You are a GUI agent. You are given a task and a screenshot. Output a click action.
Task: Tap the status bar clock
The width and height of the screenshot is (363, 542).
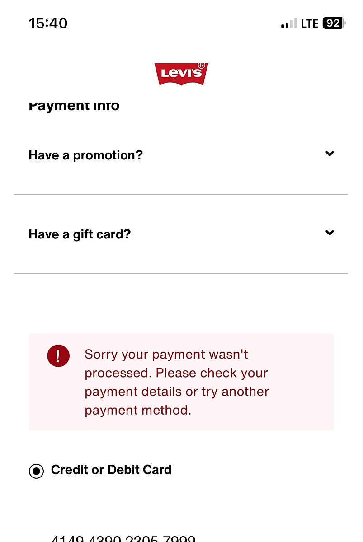pyautogui.click(x=48, y=23)
